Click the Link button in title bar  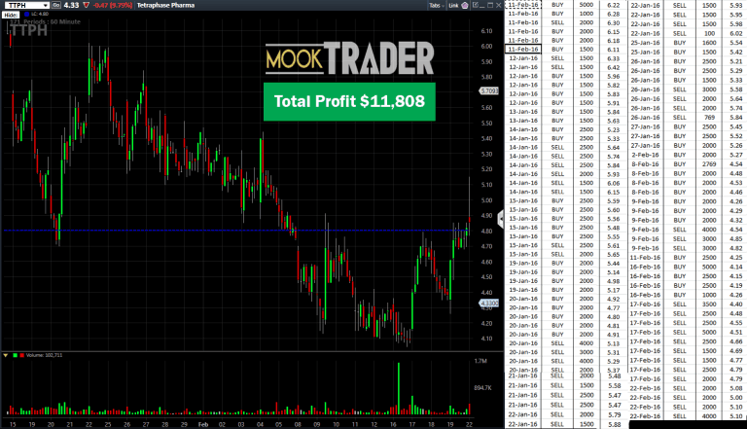[453, 5]
